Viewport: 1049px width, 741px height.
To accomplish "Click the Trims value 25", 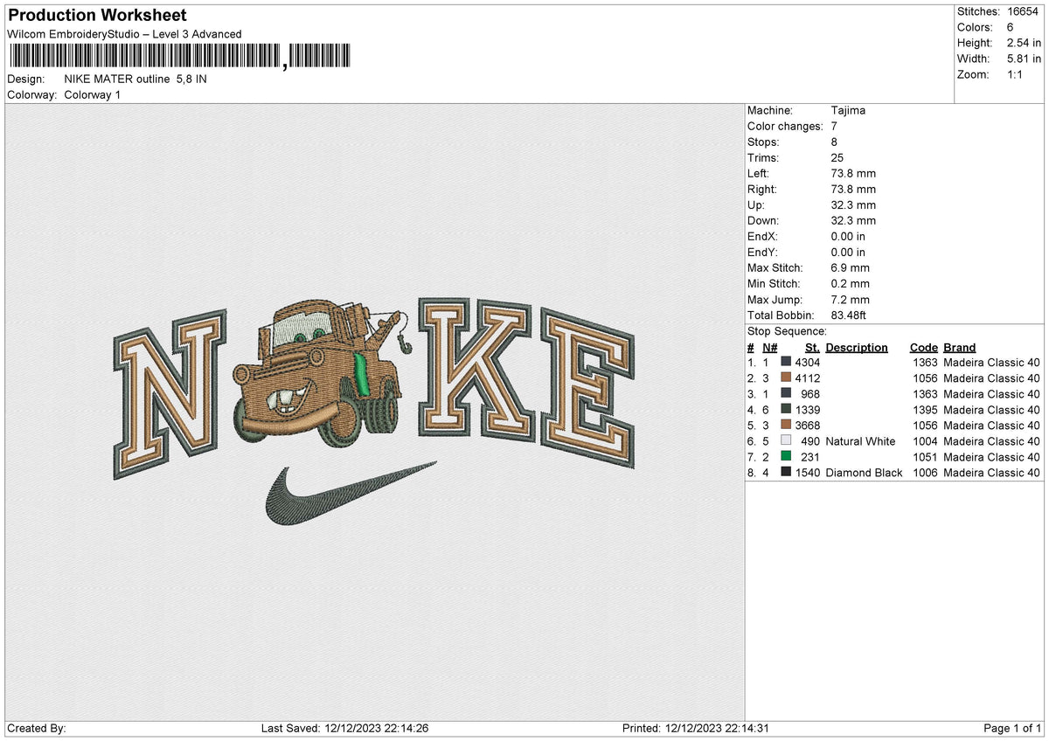I will point(837,158).
